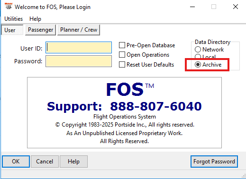Close the FOS login window
The height and width of the screenshot is (179, 246).
pos(236,7)
